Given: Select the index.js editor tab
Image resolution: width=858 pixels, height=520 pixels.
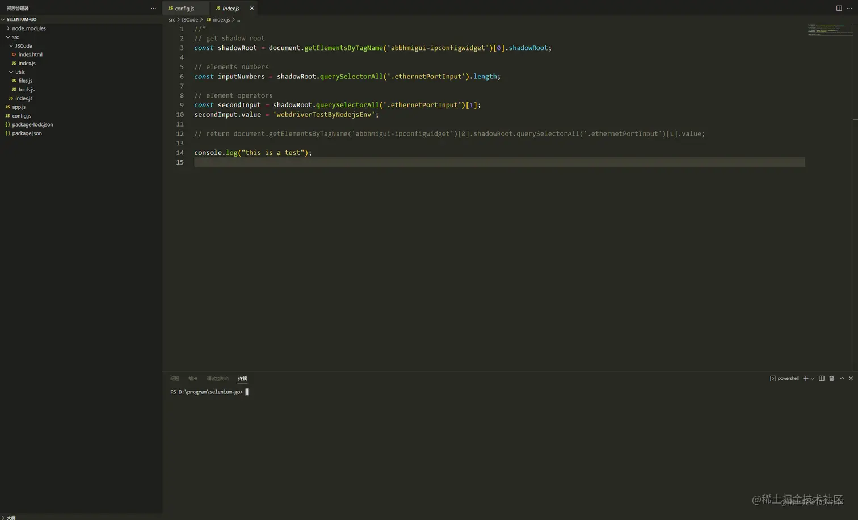Looking at the screenshot, I should click(231, 9).
